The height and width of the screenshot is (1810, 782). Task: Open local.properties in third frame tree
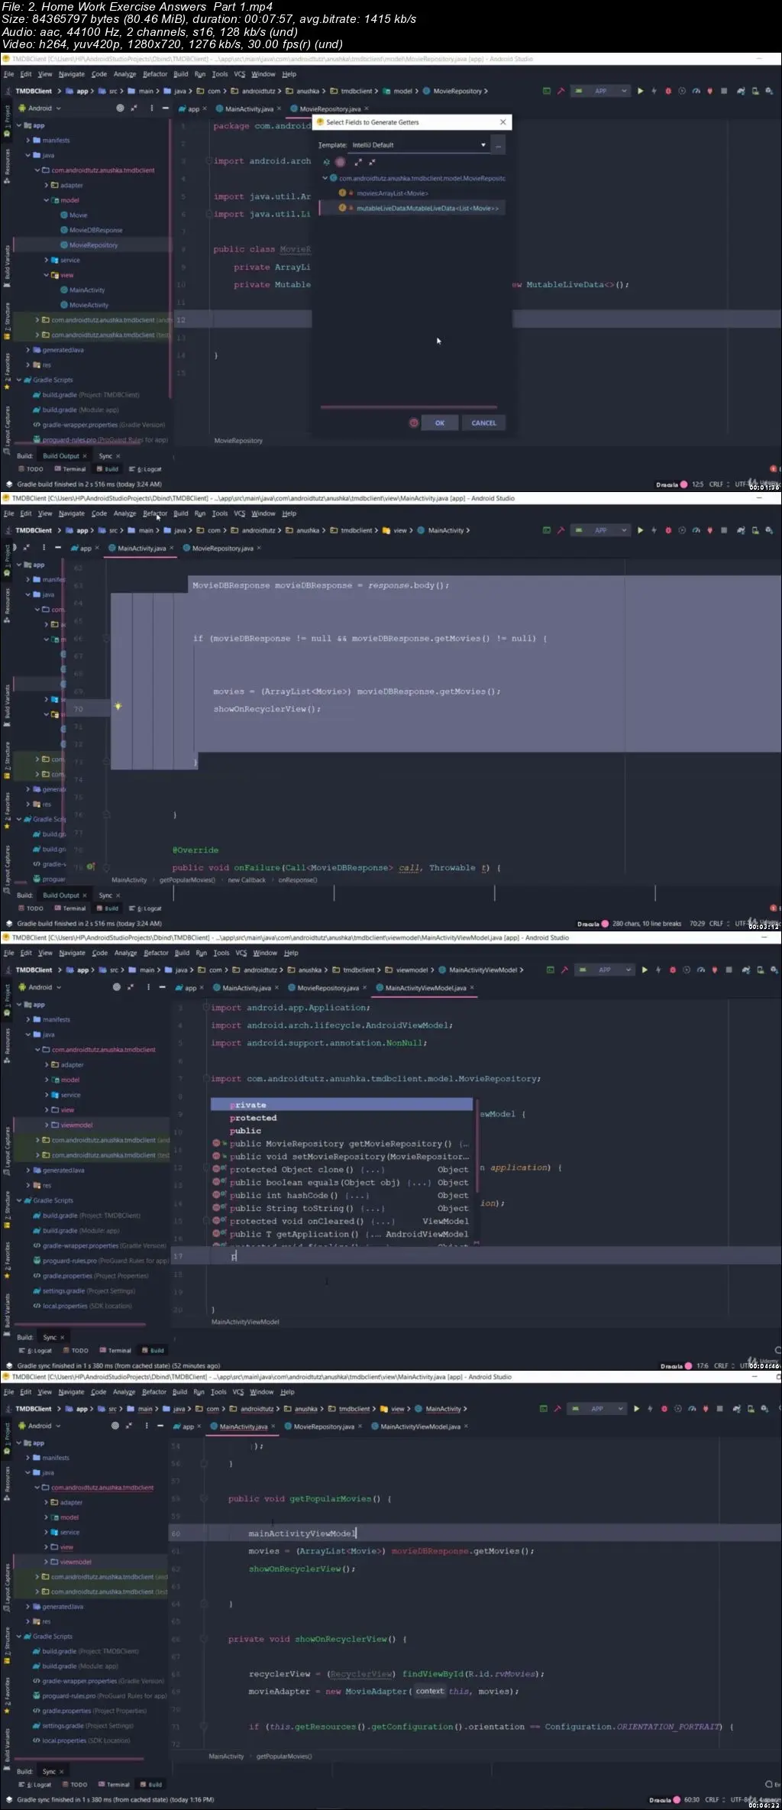(82, 1306)
